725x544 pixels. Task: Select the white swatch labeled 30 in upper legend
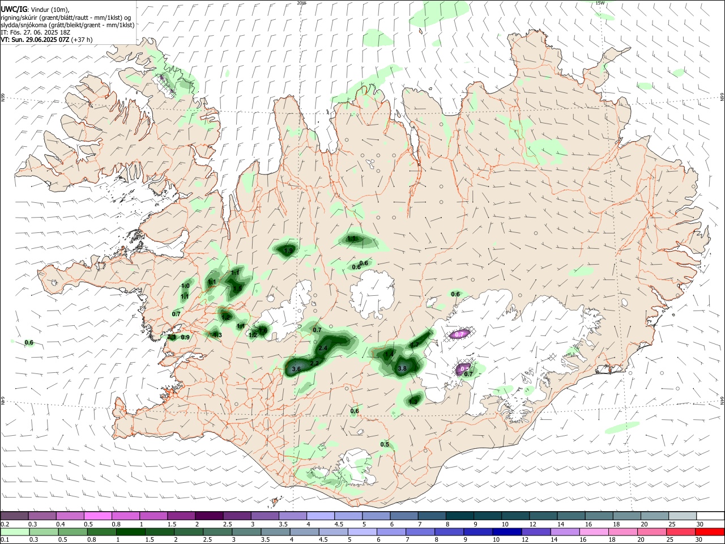(x=710, y=516)
